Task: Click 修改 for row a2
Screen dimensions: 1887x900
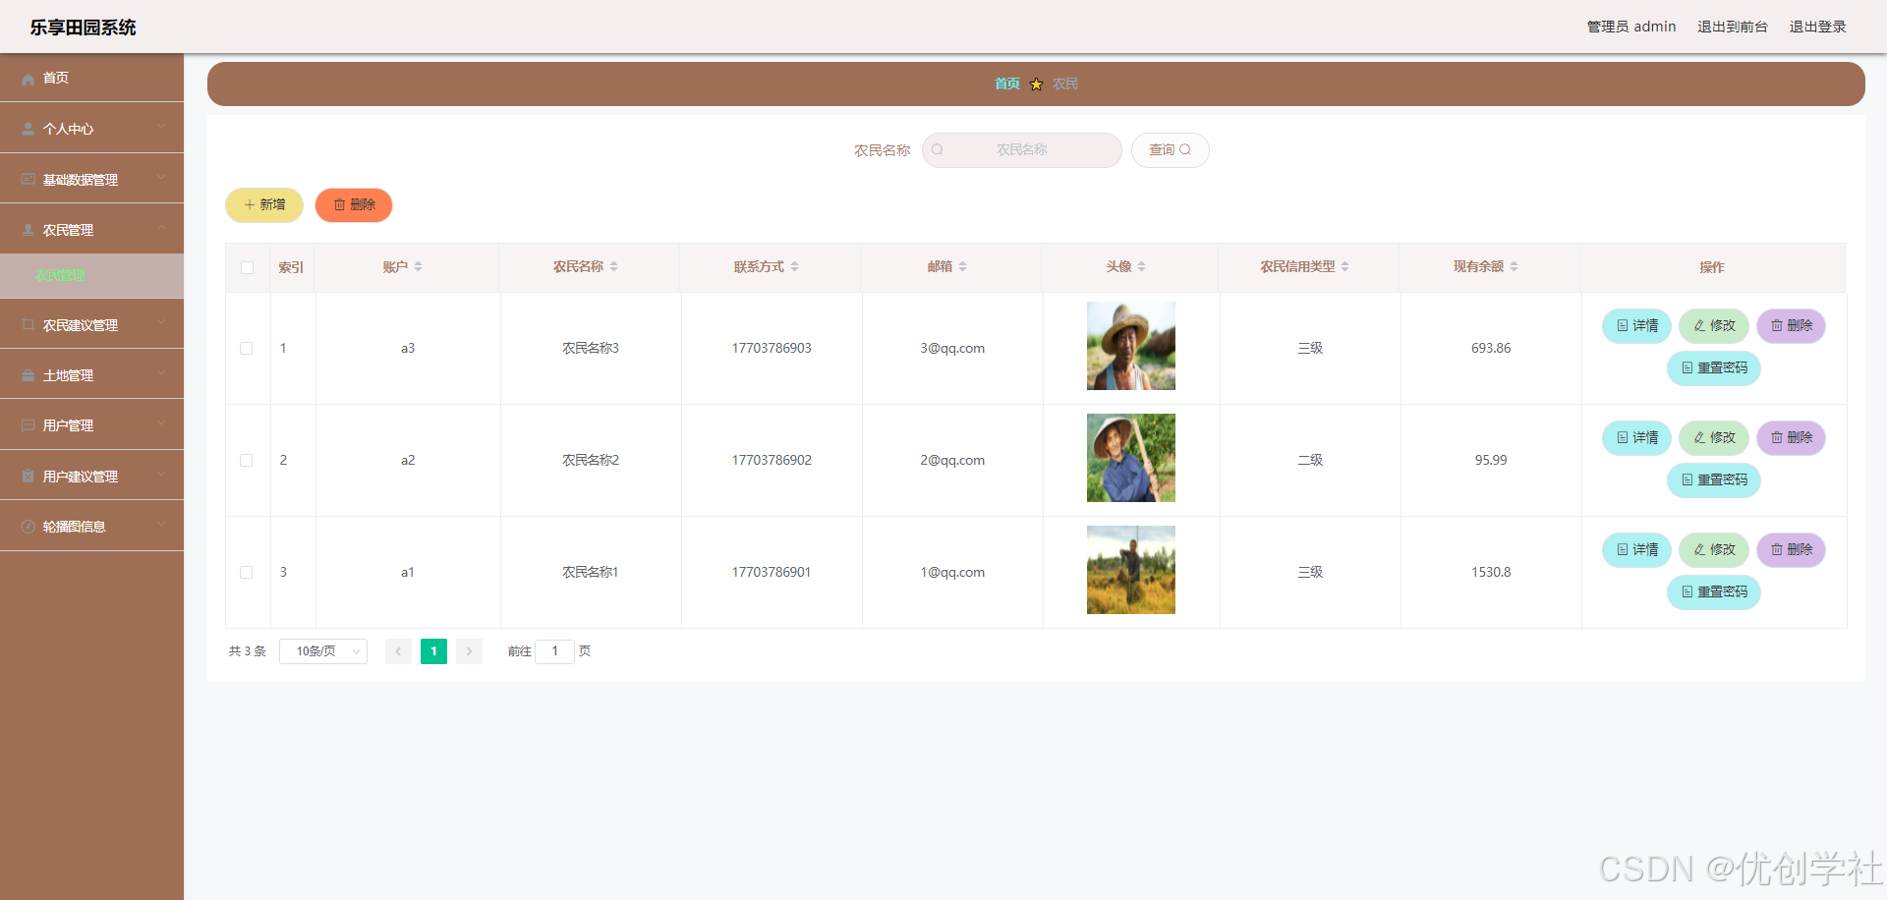Action: click(1714, 438)
